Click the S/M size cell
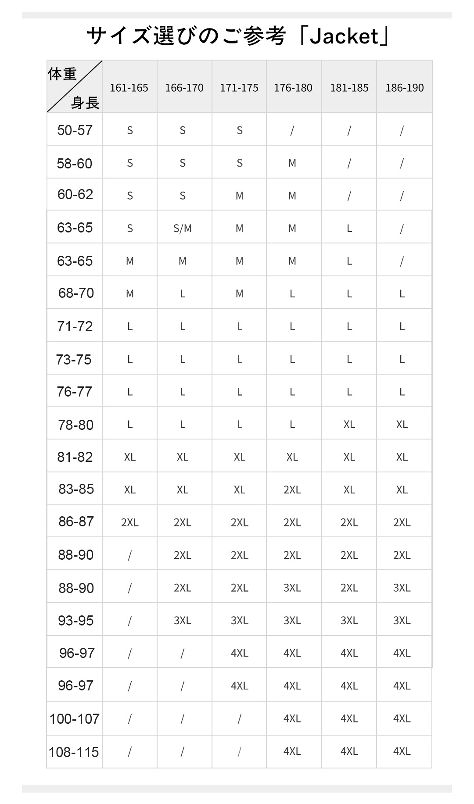474x804 pixels. pos(183,228)
